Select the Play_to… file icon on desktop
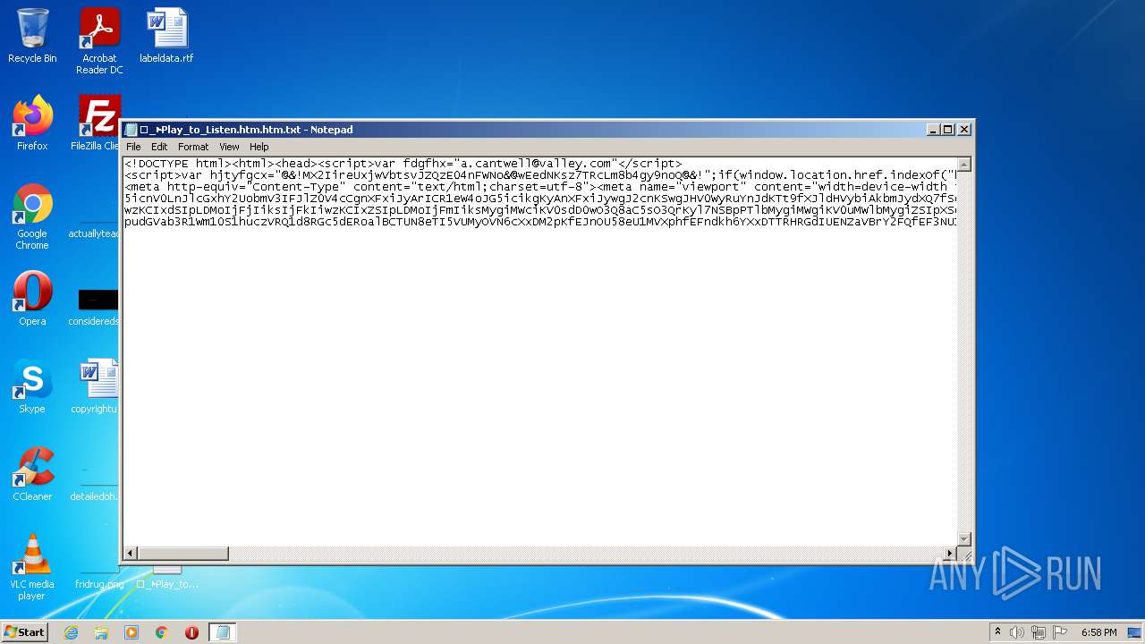1145x644 pixels. click(x=167, y=578)
